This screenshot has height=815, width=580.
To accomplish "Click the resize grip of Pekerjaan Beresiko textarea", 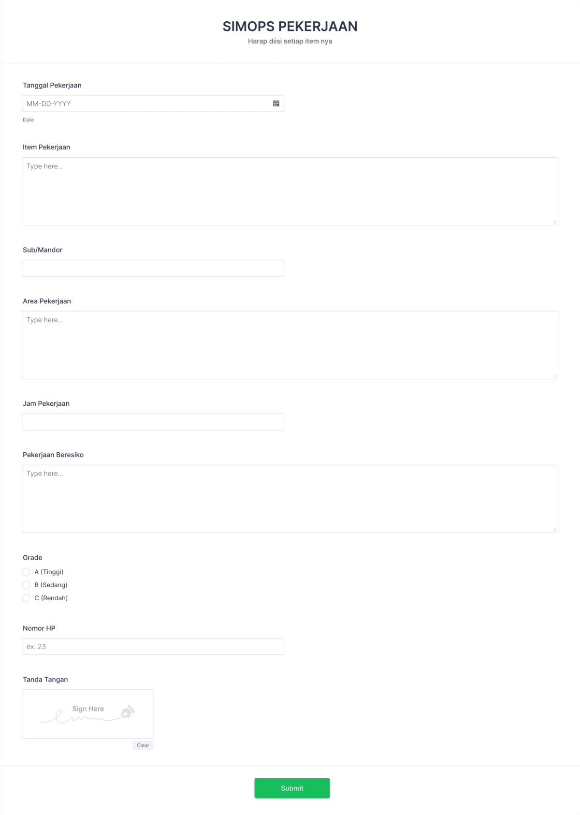I will click(x=555, y=529).
